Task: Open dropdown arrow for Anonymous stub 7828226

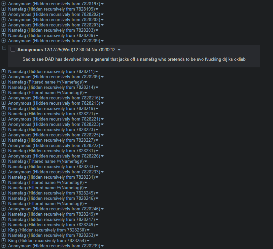Action: tap(102, 156)
